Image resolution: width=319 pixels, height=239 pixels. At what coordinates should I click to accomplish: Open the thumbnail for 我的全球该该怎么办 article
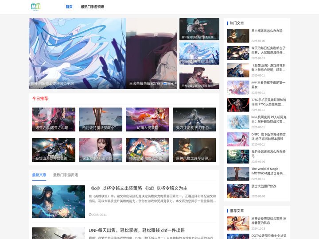[238, 157]
